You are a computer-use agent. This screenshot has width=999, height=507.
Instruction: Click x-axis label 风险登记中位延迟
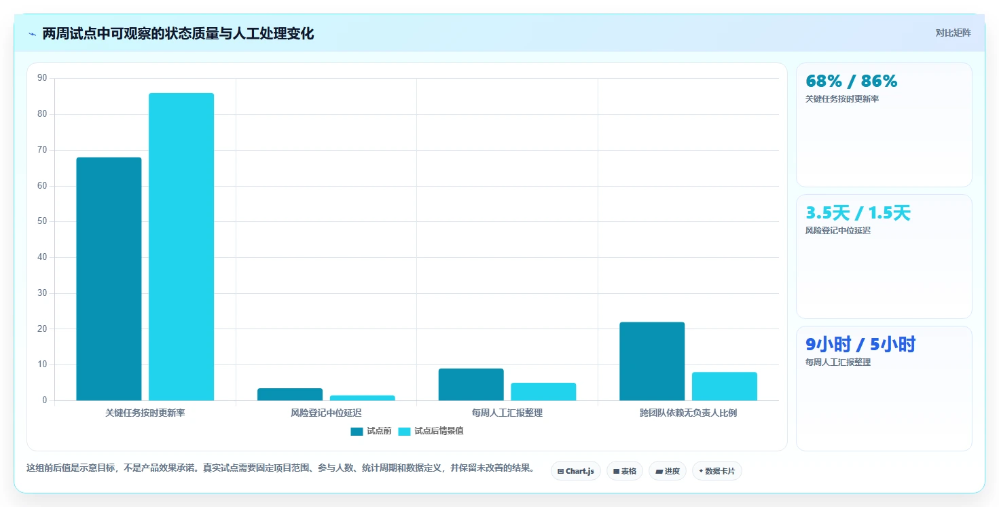(x=326, y=413)
